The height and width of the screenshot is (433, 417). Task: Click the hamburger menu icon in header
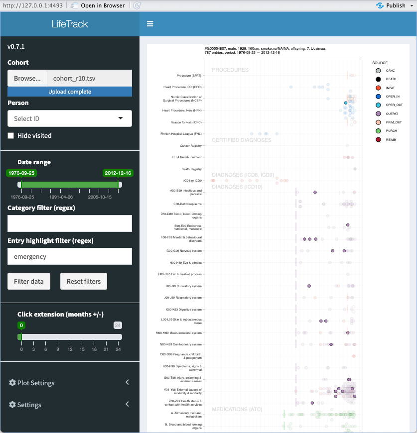150,24
